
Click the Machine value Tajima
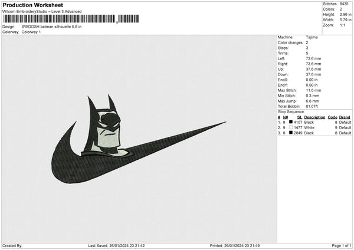pos(312,37)
